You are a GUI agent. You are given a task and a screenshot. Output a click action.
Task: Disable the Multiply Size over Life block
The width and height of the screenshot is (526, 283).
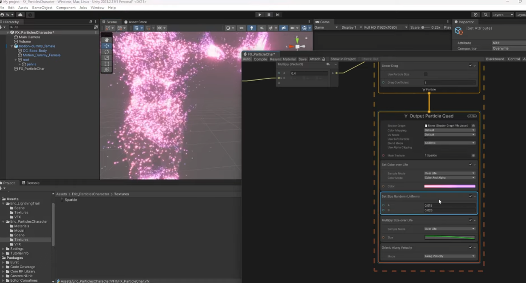470,220
